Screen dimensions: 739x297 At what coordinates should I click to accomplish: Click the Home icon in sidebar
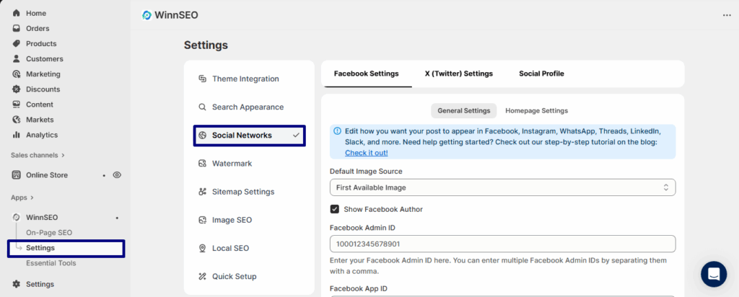pyautogui.click(x=17, y=13)
